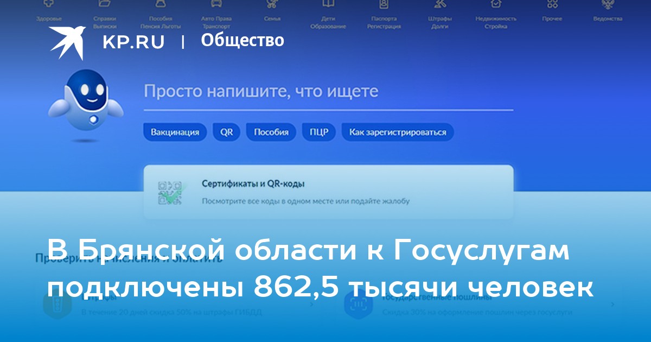Open the Штрафы Долги gavel icon
The image size is (651, 342).
click(x=441, y=4)
